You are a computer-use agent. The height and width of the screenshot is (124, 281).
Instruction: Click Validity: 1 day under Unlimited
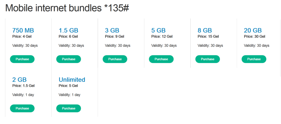[x=69, y=95]
